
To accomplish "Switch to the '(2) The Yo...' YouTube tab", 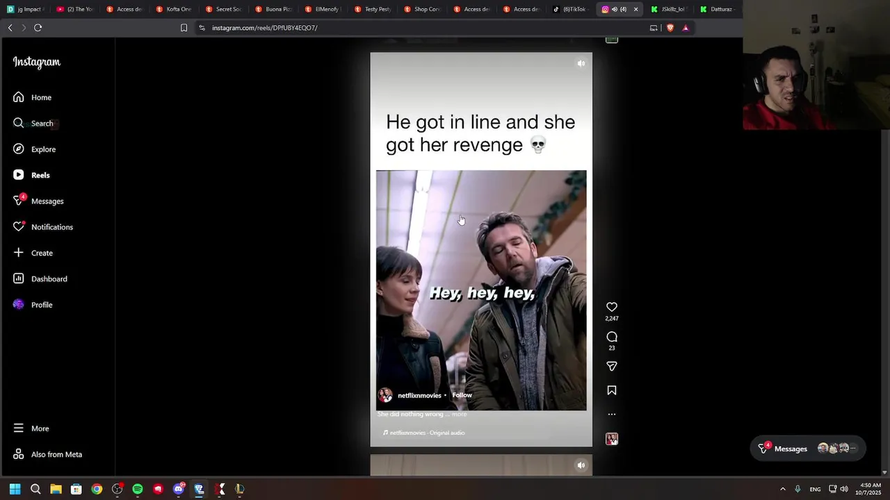I will 75,9.
